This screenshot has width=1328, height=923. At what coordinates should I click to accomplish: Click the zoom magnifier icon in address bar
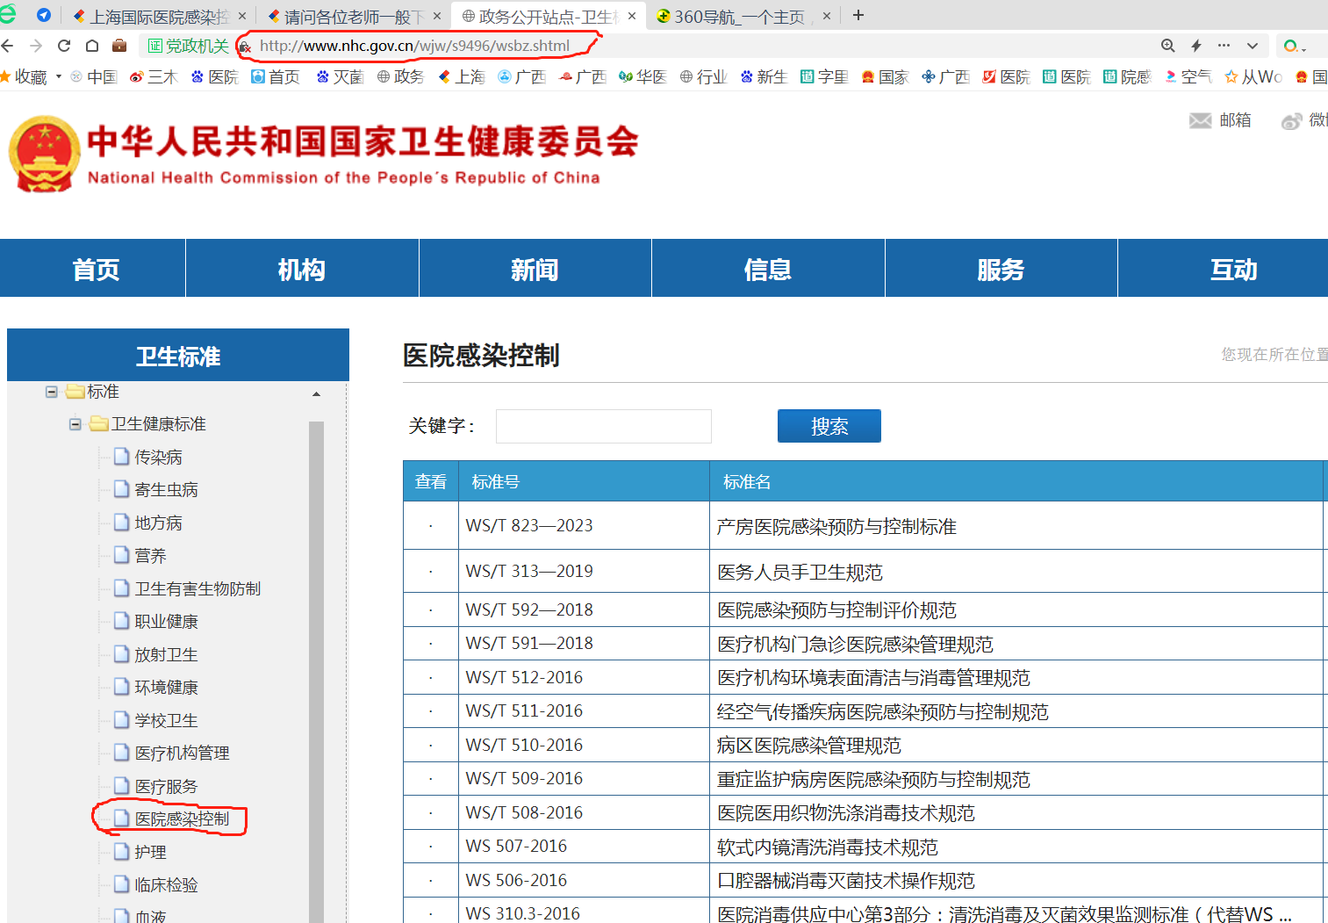tap(1167, 46)
